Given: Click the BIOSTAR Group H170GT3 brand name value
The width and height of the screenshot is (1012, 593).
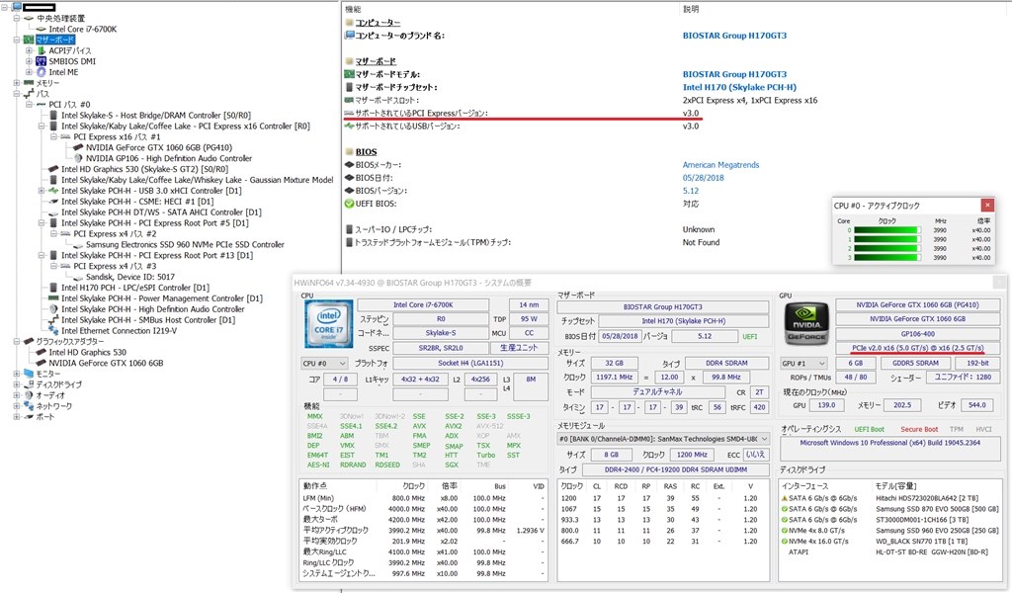Looking at the screenshot, I should pyautogui.click(x=734, y=36).
